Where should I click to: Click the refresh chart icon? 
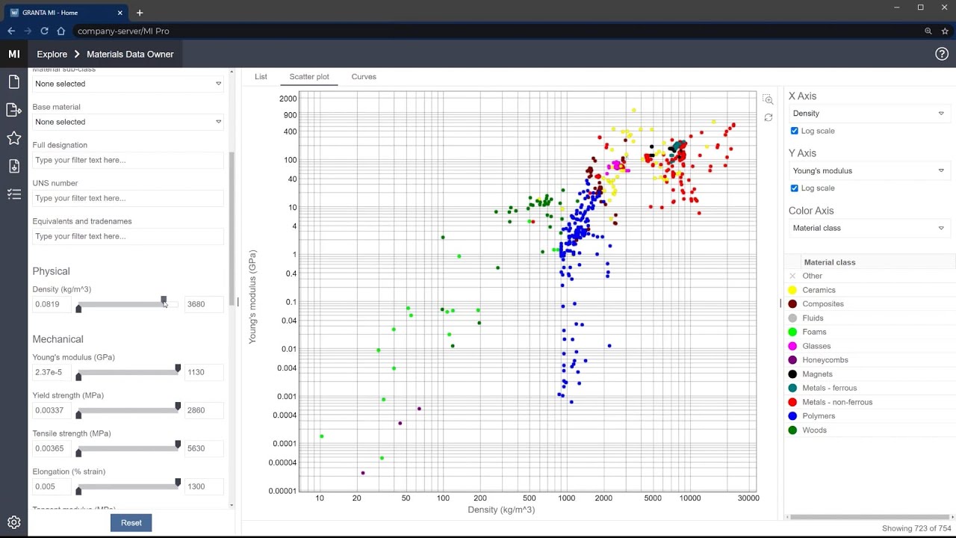click(x=768, y=117)
